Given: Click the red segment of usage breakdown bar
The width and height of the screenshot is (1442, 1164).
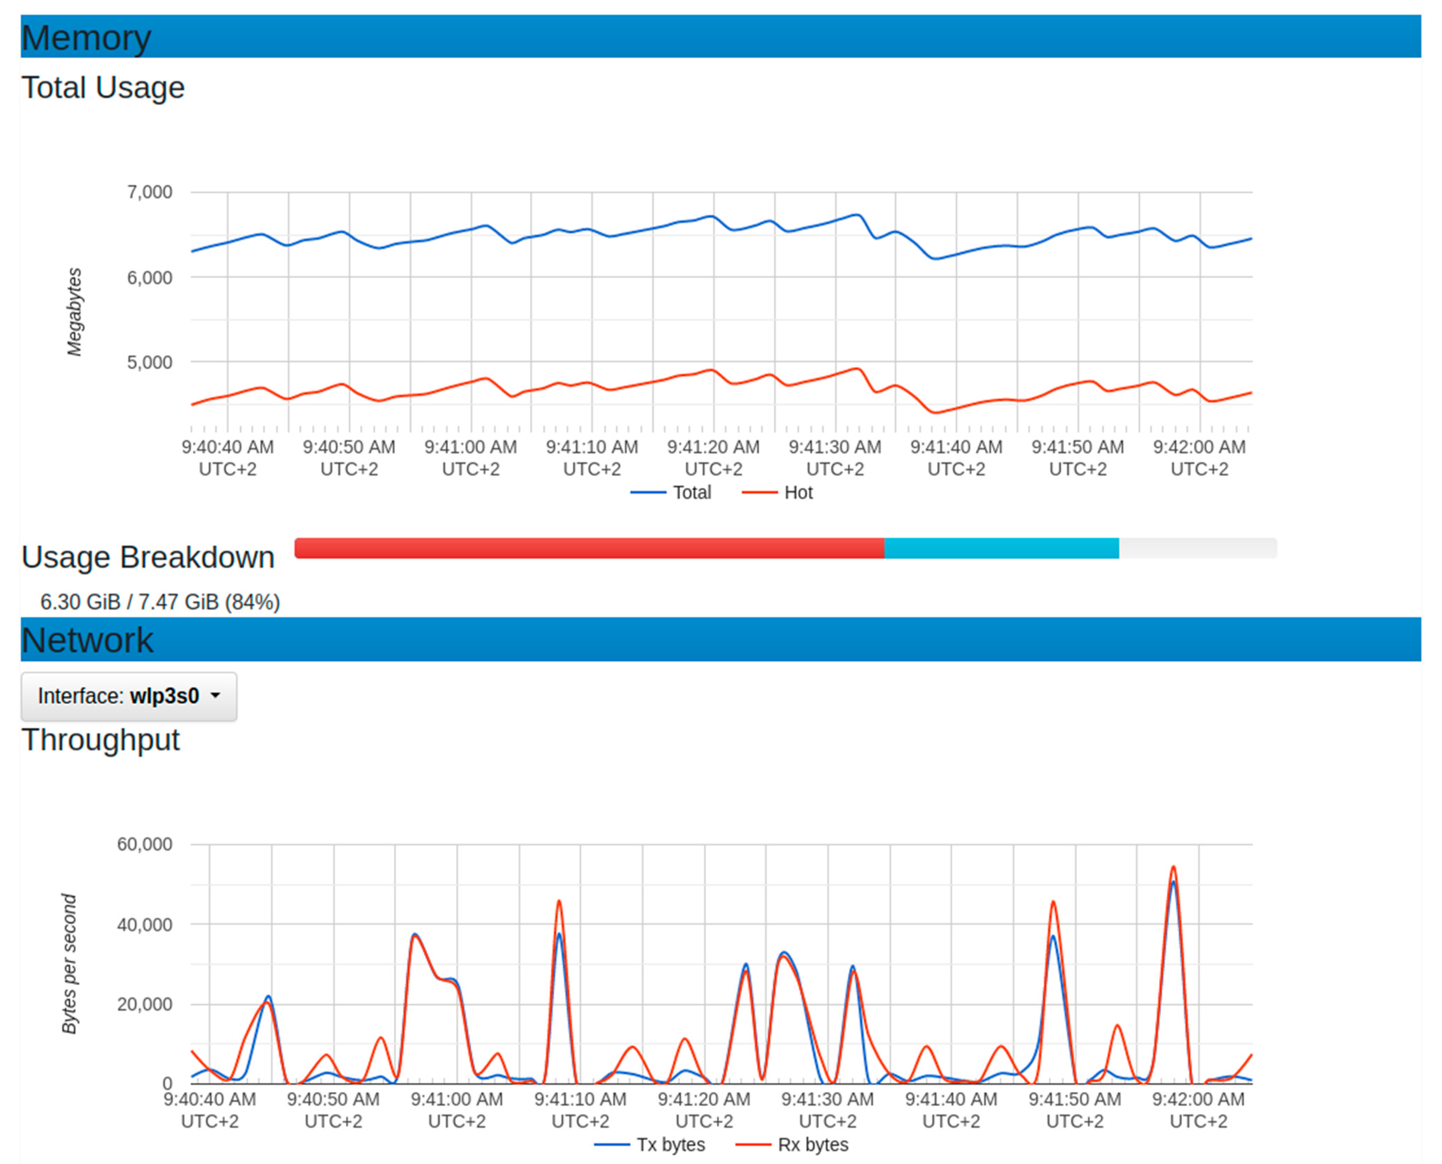Looking at the screenshot, I should [589, 548].
